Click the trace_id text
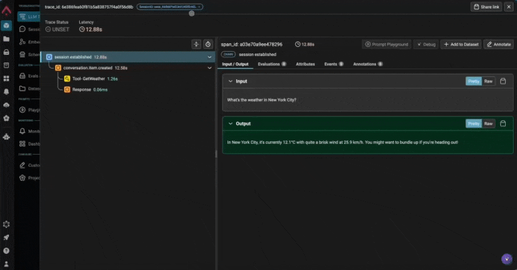Screen dimensions: 517x270 point(89,7)
